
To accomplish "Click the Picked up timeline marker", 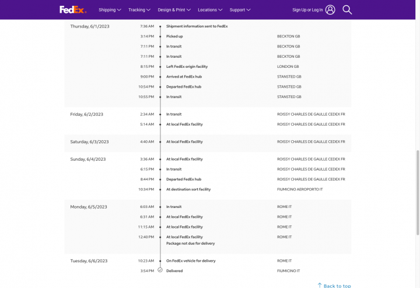I will click(160, 36).
